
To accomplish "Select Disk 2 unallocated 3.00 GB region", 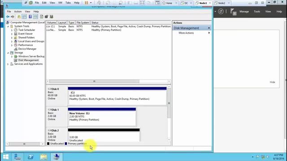I will (x=104, y=135).
